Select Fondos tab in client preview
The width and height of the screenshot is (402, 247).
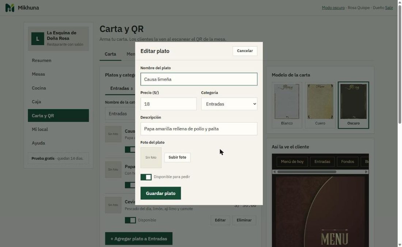pyautogui.click(x=348, y=162)
